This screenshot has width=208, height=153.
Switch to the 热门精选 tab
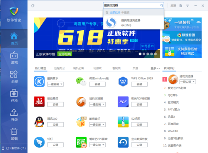click(40, 68)
